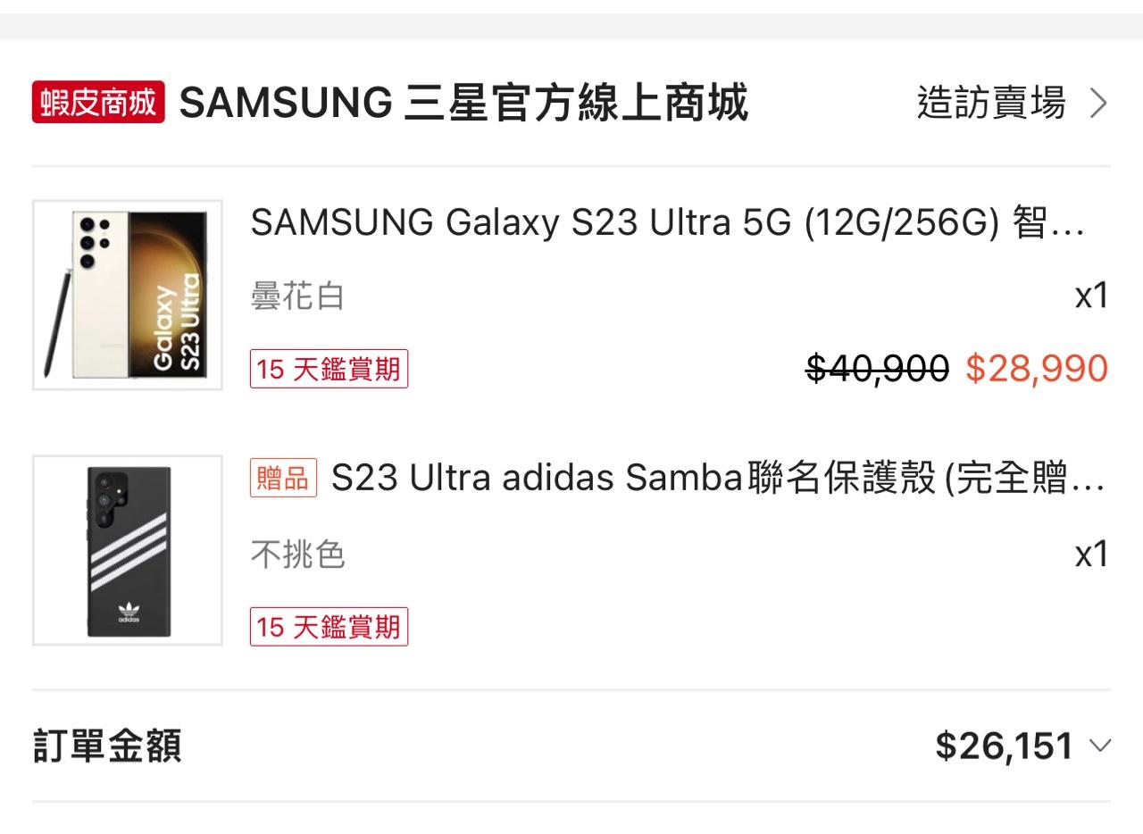Open the adidas Samba case thumbnail

click(128, 550)
